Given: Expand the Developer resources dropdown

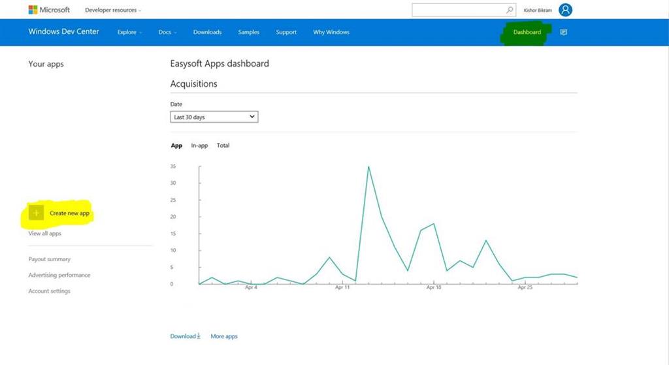Looking at the screenshot, I should tap(113, 10).
